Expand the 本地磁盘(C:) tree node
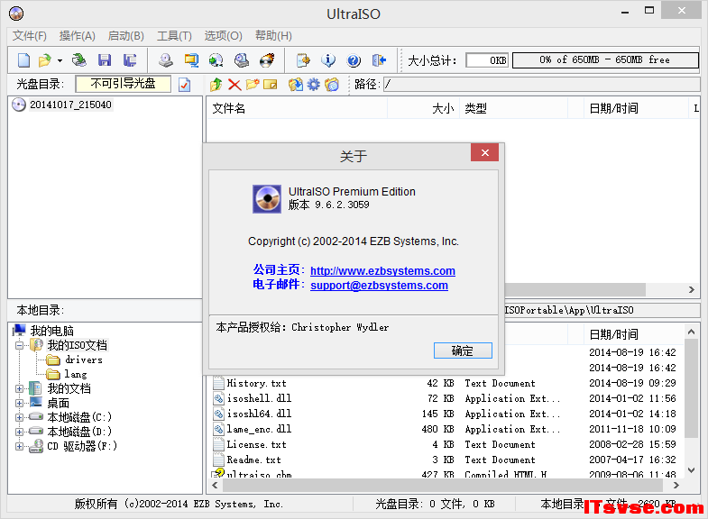Image resolution: width=708 pixels, height=519 pixels. click(20, 417)
